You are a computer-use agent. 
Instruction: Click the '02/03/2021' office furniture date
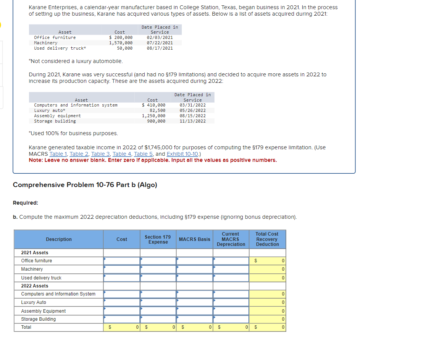click(x=160, y=37)
